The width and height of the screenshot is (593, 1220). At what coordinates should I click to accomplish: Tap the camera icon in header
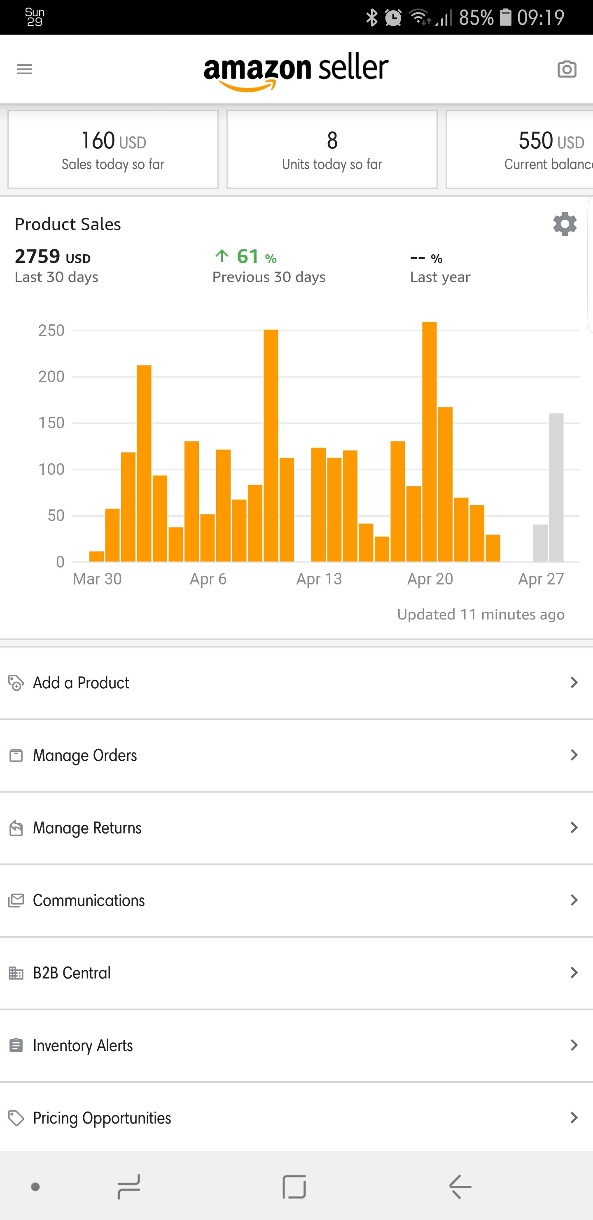point(567,69)
